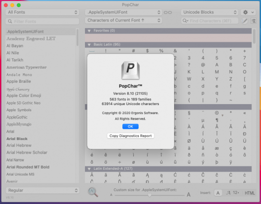This screenshot has height=204, width=261.
Task: Click the æ character in grid
Action: tap(217, 148)
